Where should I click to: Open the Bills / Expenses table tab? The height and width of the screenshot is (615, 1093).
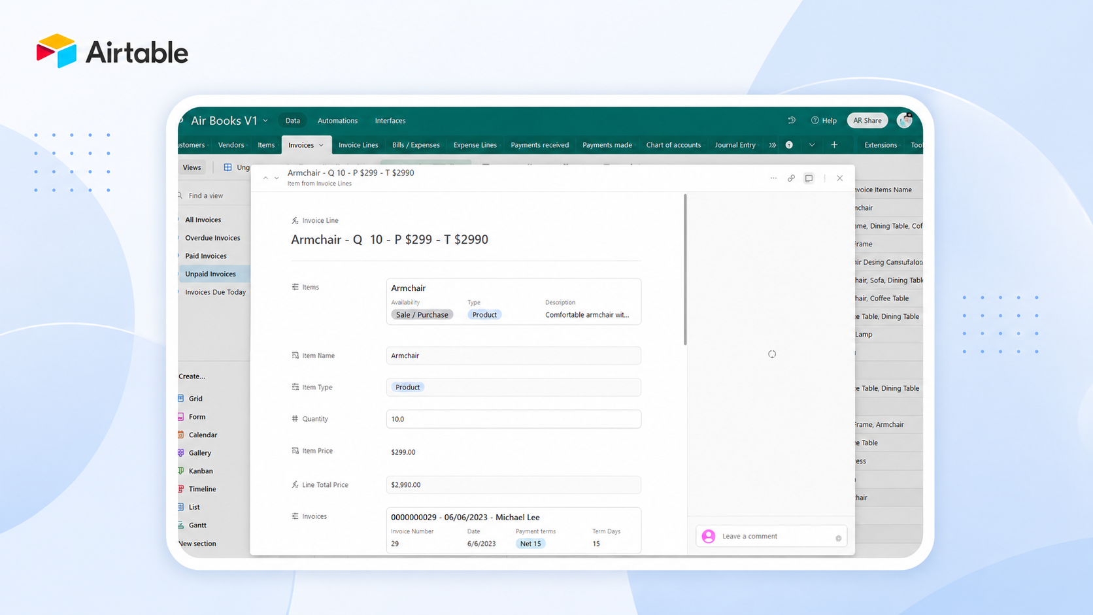coord(416,145)
